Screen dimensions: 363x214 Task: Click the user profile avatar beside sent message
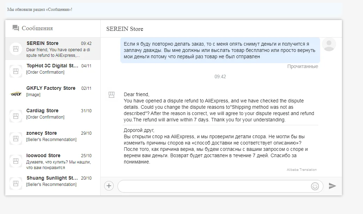[329, 44]
